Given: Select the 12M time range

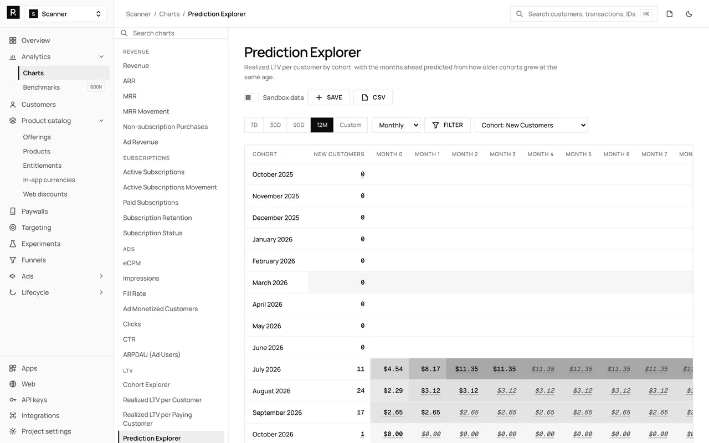Looking at the screenshot, I should click(322, 125).
